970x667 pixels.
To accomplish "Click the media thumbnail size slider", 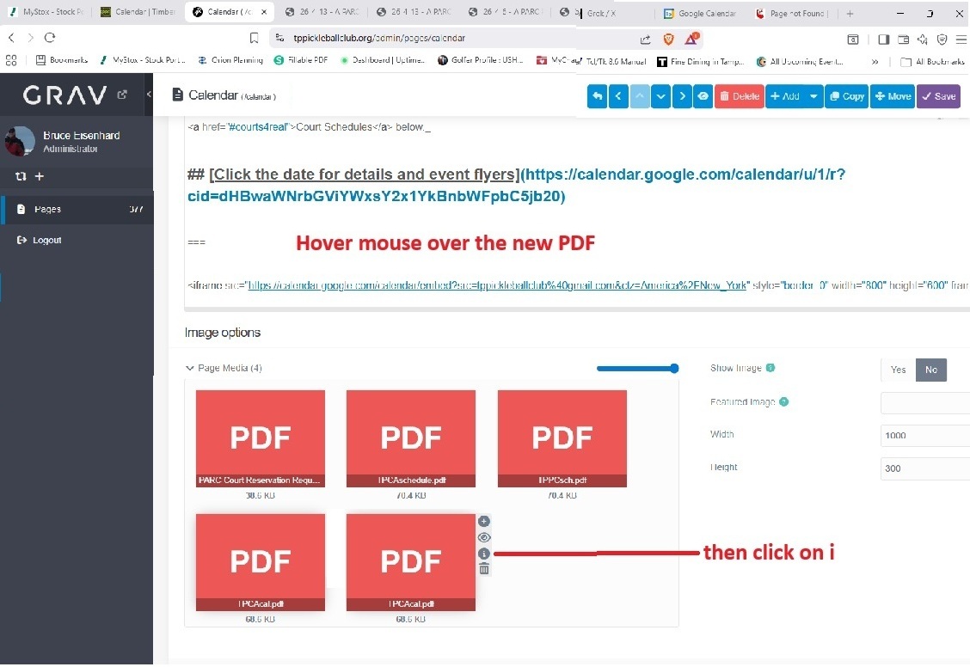I will (x=637, y=369).
